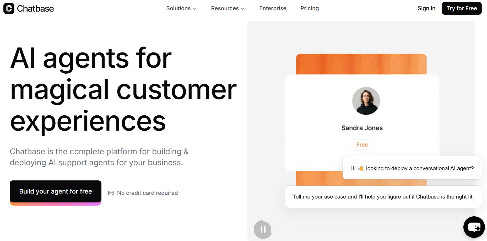Pause the demo video animation
Image resolution: width=487 pixels, height=241 pixels.
[x=263, y=229]
